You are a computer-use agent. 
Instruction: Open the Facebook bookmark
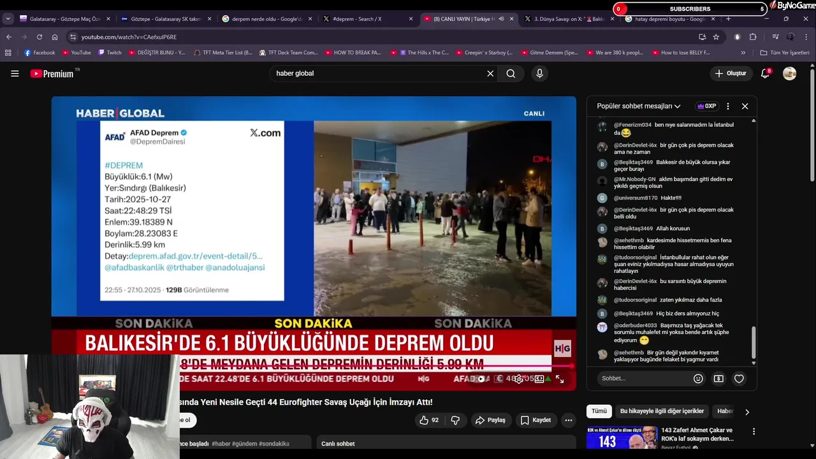(x=40, y=53)
